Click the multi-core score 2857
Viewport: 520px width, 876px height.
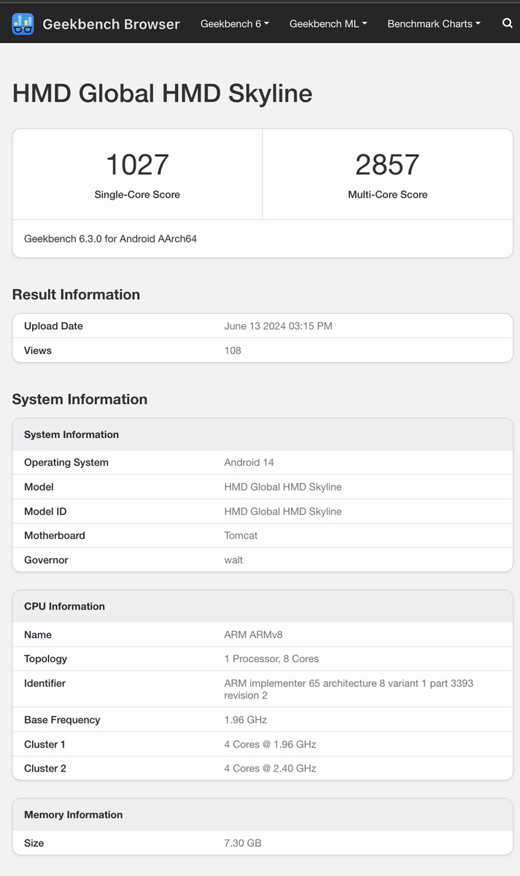(x=387, y=164)
